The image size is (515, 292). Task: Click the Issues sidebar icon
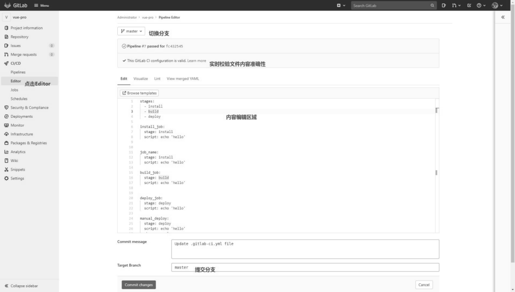pos(6,46)
